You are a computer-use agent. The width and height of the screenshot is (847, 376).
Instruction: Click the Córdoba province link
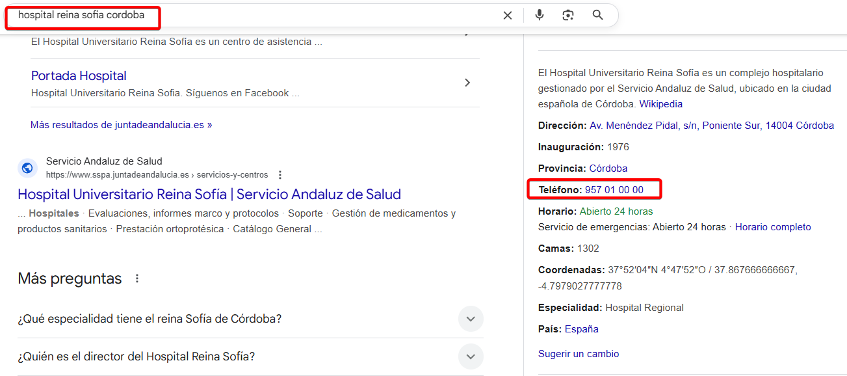click(608, 168)
